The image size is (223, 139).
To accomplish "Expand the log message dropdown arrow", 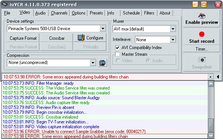I will tap(210, 77).
